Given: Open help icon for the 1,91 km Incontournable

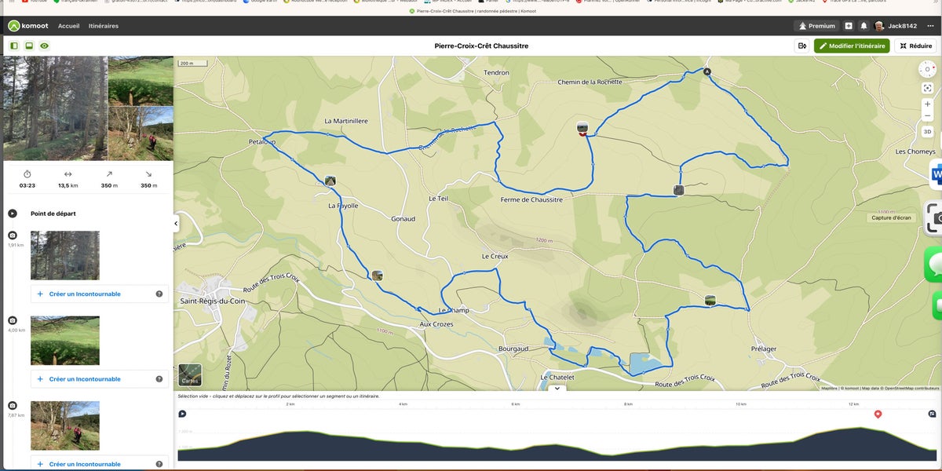Looking at the screenshot, I should [x=159, y=294].
